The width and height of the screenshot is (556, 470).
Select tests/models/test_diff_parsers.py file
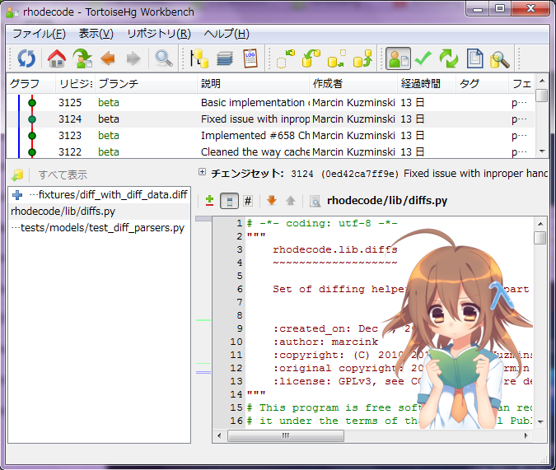(x=100, y=227)
